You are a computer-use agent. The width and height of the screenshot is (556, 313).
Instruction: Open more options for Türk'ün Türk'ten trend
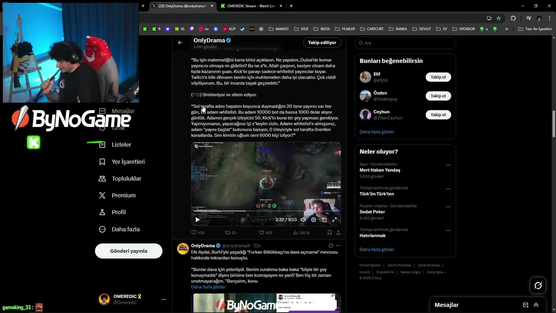coord(448,189)
